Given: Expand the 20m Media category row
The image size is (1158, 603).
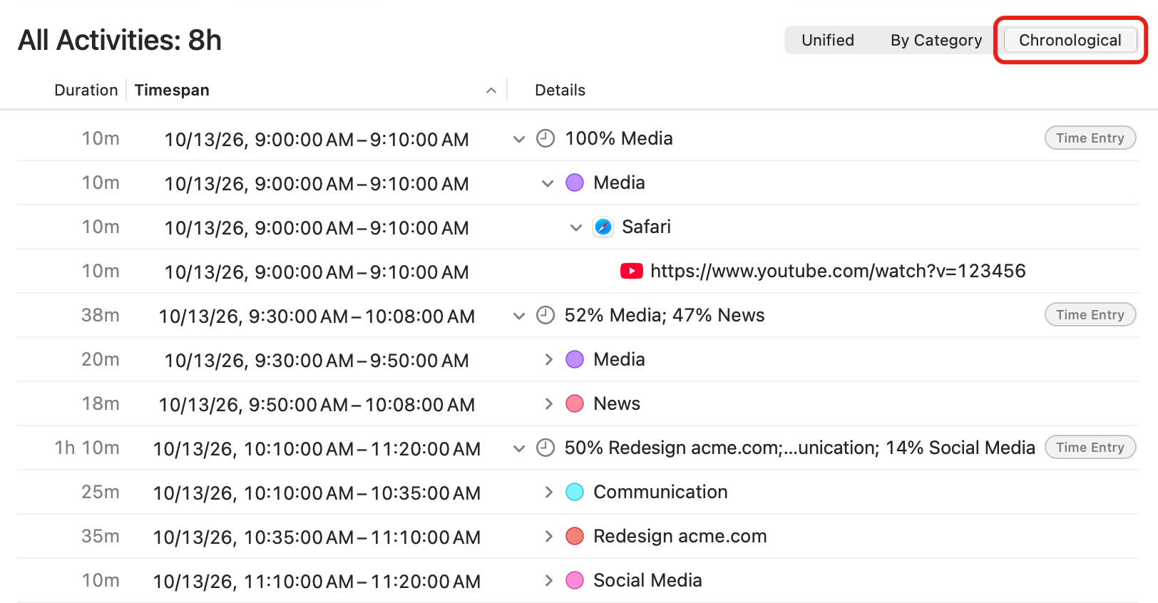Looking at the screenshot, I should 548,359.
